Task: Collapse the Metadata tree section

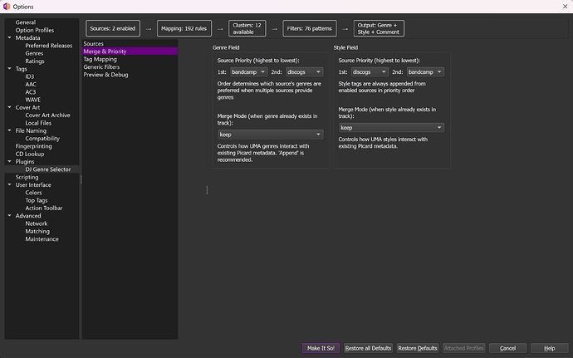Action: [9, 37]
